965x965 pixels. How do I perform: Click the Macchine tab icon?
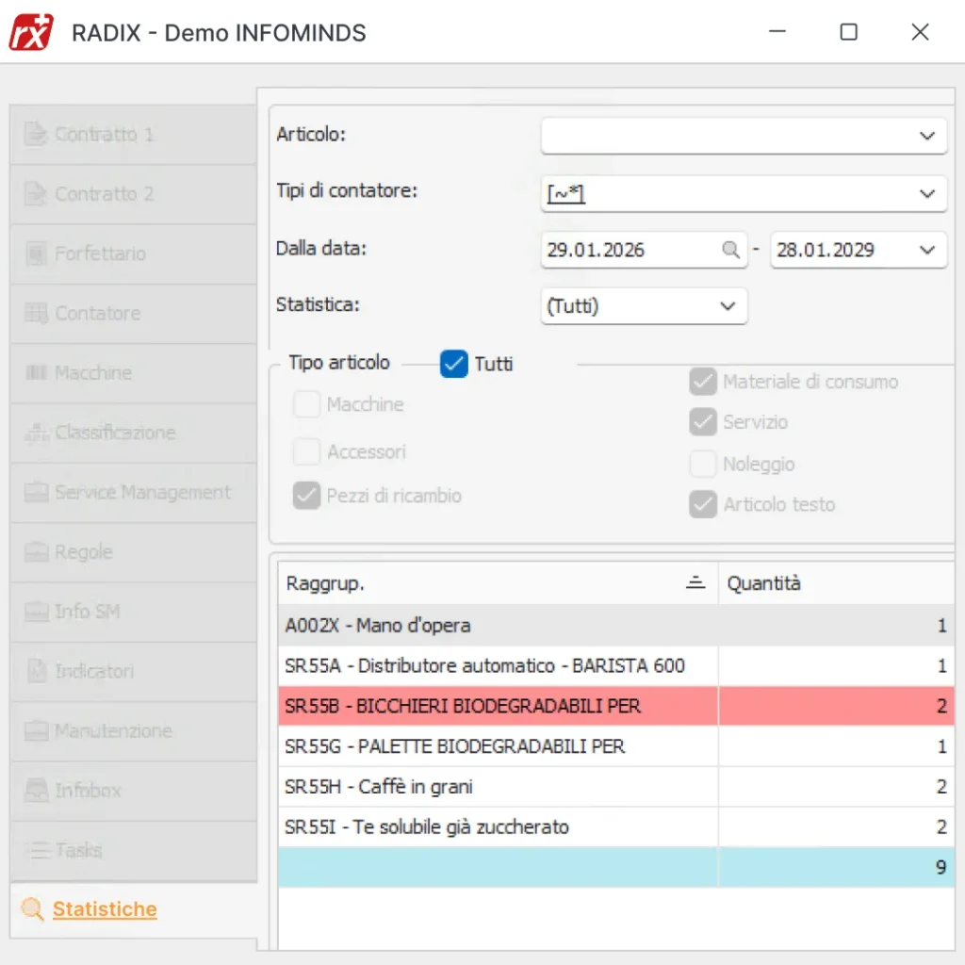[x=36, y=373]
